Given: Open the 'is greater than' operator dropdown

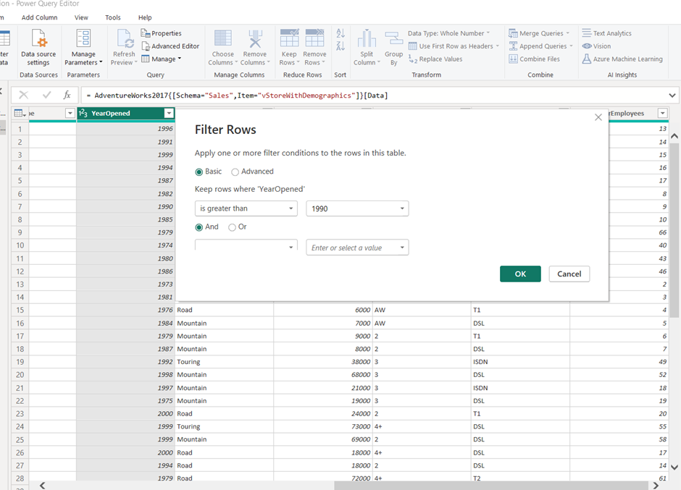Looking at the screenshot, I should point(246,208).
